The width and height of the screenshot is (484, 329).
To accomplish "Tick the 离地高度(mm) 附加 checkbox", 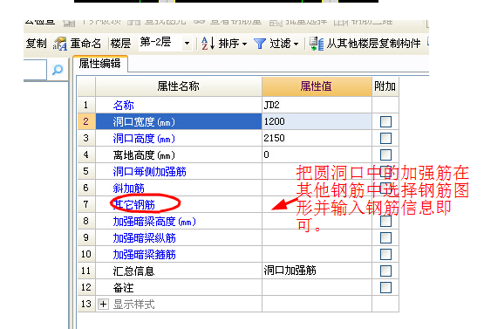I will 385,154.
